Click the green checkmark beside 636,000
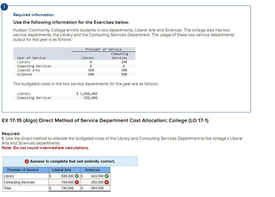The width and height of the screenshot is (275, 197). point(77,176)
